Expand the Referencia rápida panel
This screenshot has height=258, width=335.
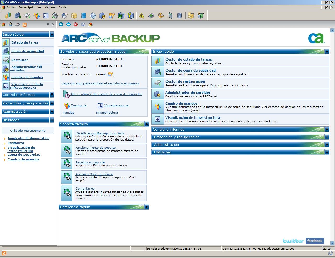pyautogui.click(x=146, y=207)
